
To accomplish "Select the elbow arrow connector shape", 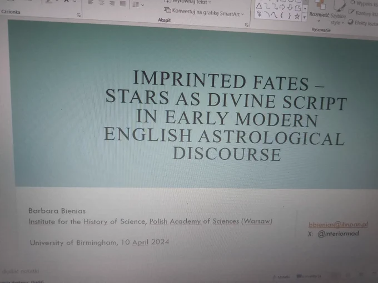I will coord(275,7).
